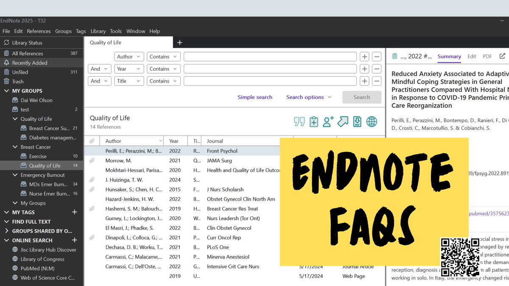Add a row after the Year search line
Screen dimensions: 509x286
coord(364,69)
